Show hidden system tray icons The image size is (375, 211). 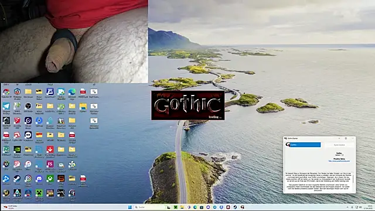point(347,207)
